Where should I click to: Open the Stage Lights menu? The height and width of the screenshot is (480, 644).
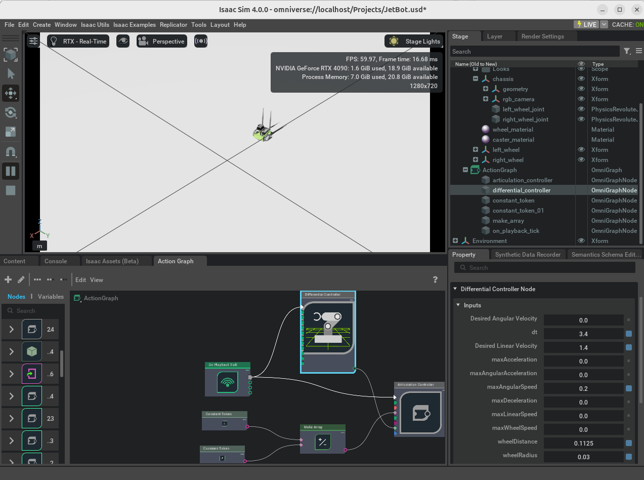coord(414,42)
